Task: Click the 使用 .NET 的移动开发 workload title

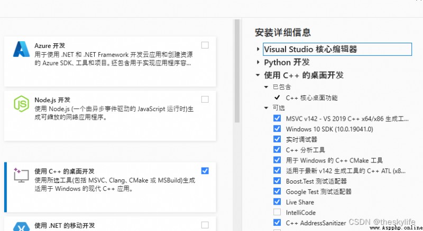Action: (65, 225)
